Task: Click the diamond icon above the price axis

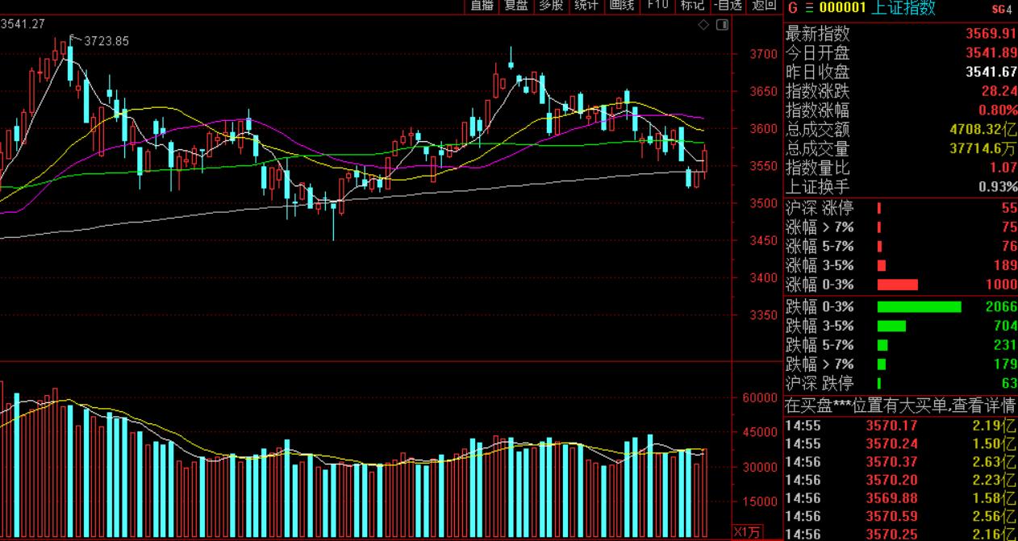Action: click(703, 25)
